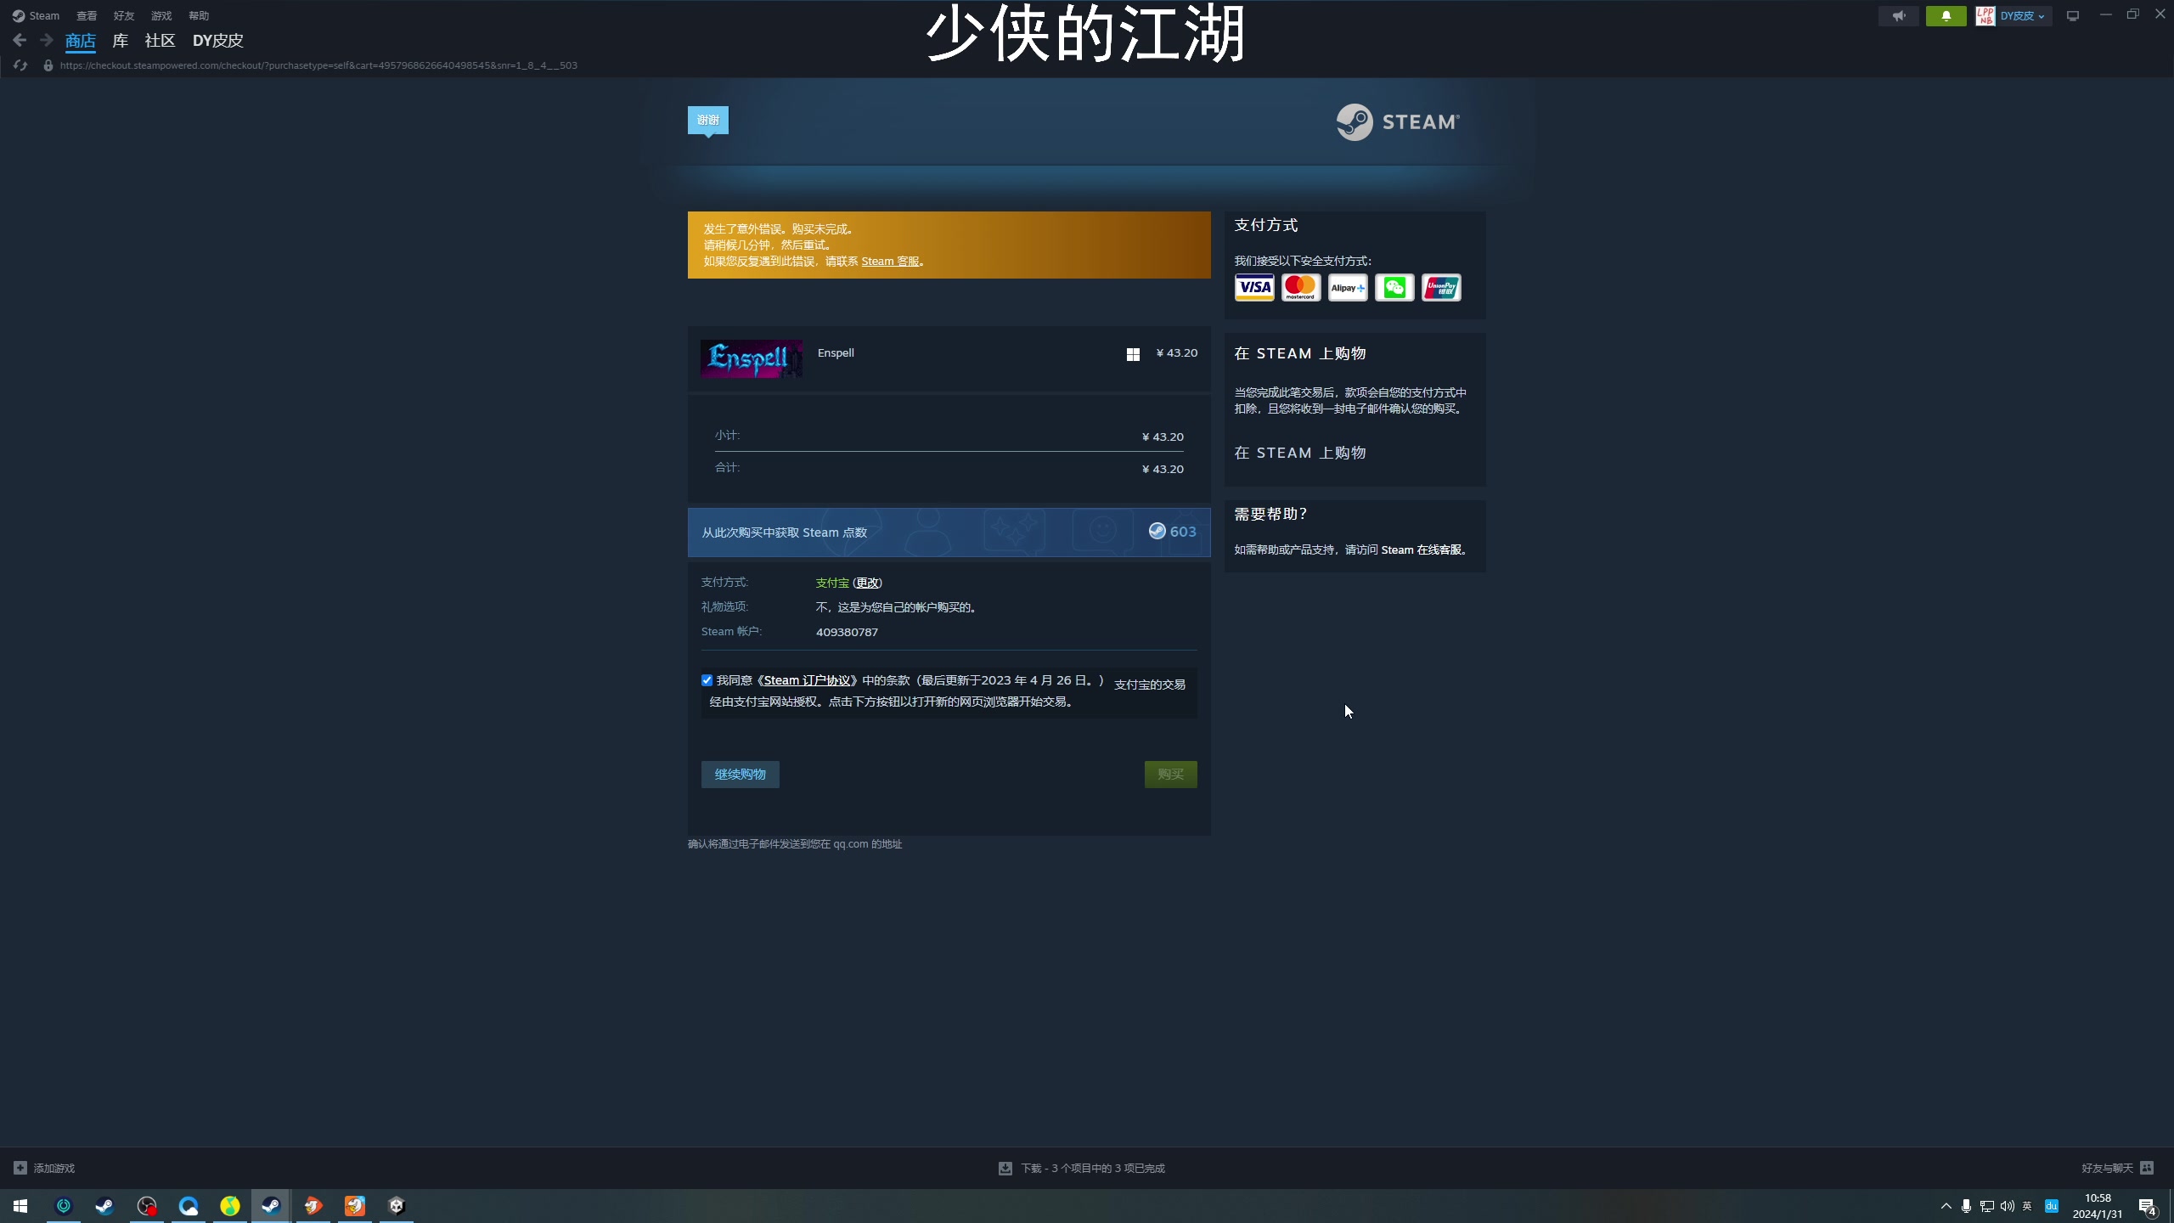Open the Windows notification center icon
The image size is (2174, 1223).
pyautogui.click(x=2147, y=1206)
